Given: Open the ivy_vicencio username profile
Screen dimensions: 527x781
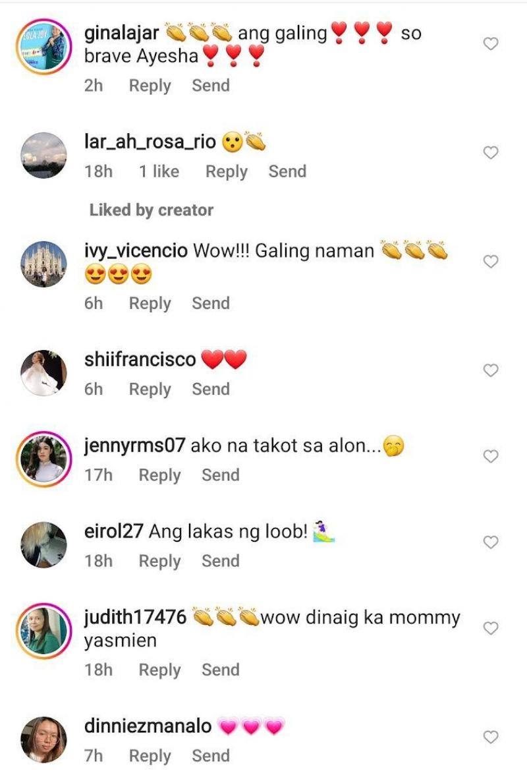Looking at the screenshot, I should [x=136, y=250].
